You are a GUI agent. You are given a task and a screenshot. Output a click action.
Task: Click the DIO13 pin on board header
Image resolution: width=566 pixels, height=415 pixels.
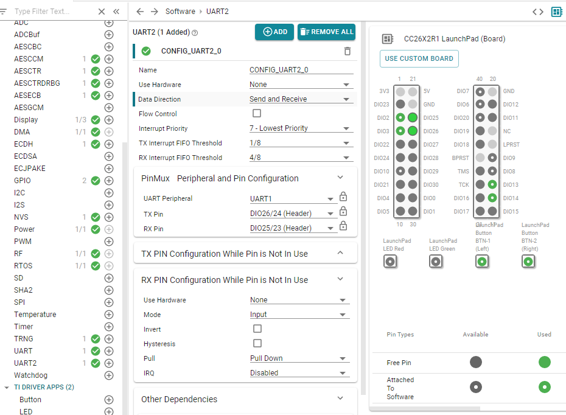[x=492, y=184]
